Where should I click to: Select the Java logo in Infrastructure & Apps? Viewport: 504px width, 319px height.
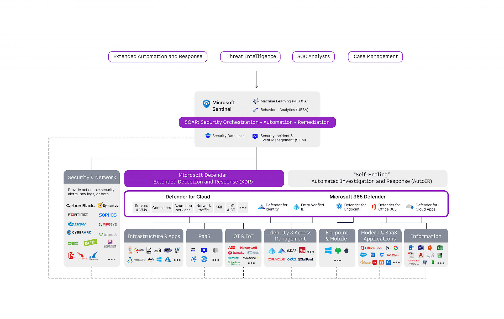[130, 250]
